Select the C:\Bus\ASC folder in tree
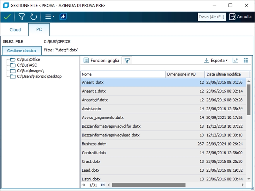 [26, 65]
